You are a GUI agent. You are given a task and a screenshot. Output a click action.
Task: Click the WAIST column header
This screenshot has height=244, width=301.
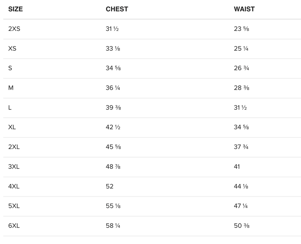pyautogui.click(x=244, y=9)
